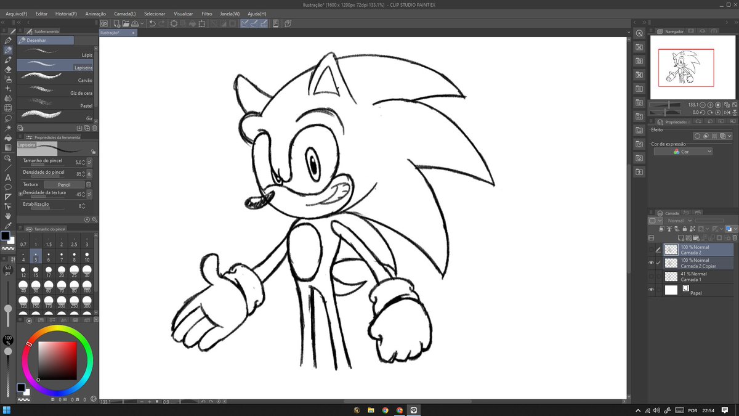The height and width of the screenshot is (416, 739).
Task: Select the Balloon tool
Action: [x=8, y=187]
